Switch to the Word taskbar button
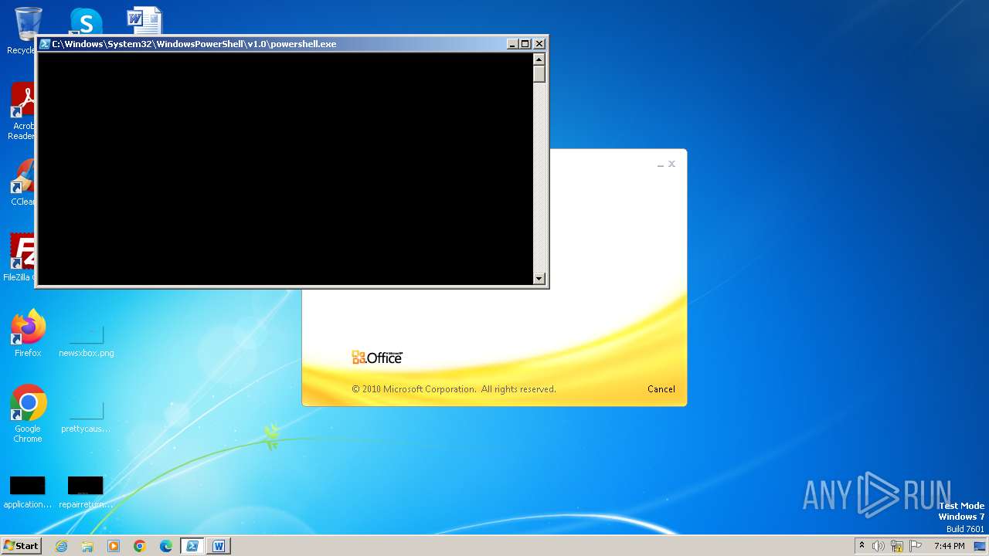 pos(219,546)
